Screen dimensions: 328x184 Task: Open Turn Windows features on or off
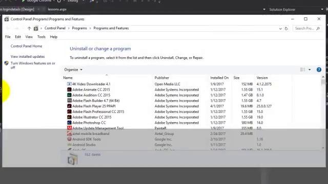33,65
